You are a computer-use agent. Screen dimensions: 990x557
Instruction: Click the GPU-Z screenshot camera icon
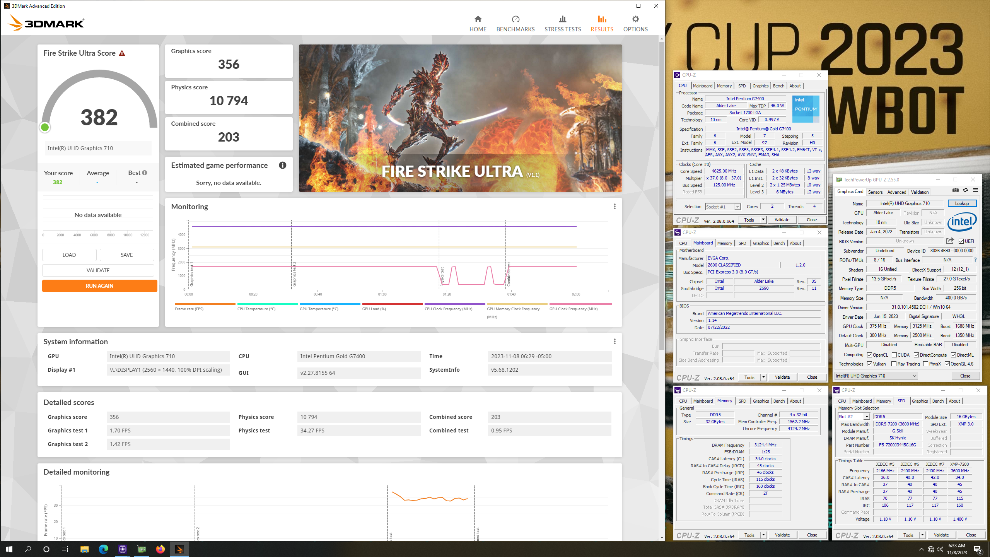click(956, 190)
